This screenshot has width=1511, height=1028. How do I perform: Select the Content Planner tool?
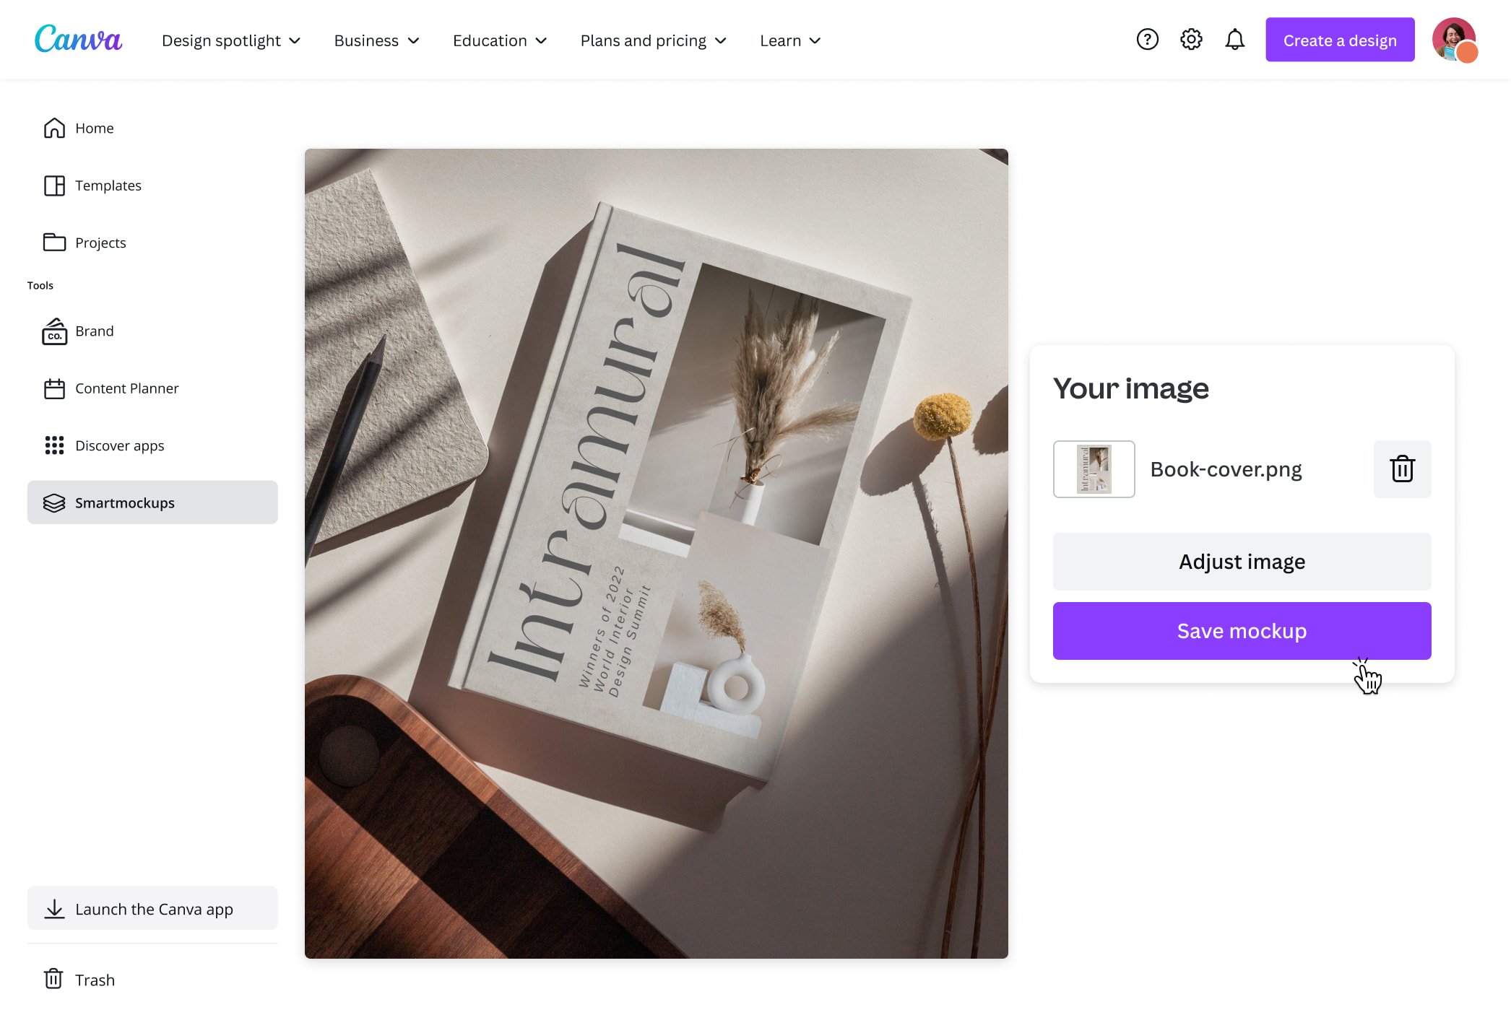[x=126, y=388]
